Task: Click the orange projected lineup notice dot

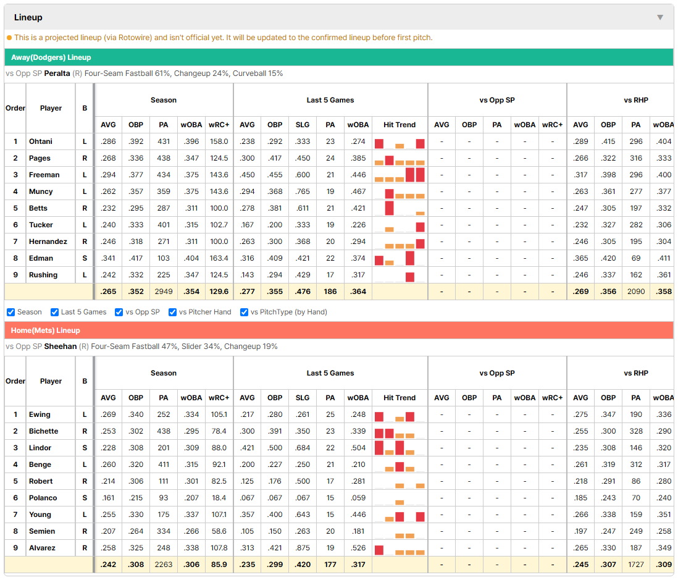Action: click(9, 38)
